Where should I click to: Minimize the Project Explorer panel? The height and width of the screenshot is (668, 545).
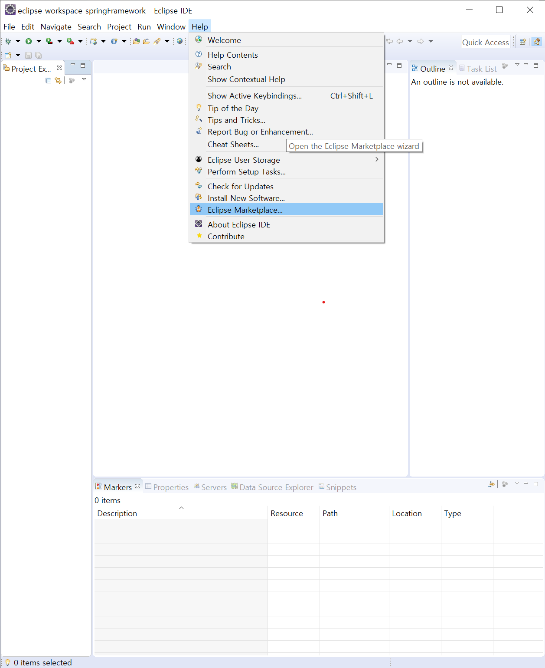coord(73,65)
